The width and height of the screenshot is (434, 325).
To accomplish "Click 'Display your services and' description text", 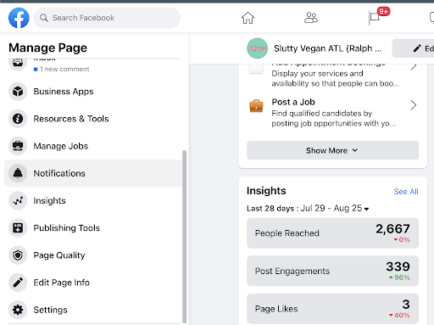I will coord(317,74).
